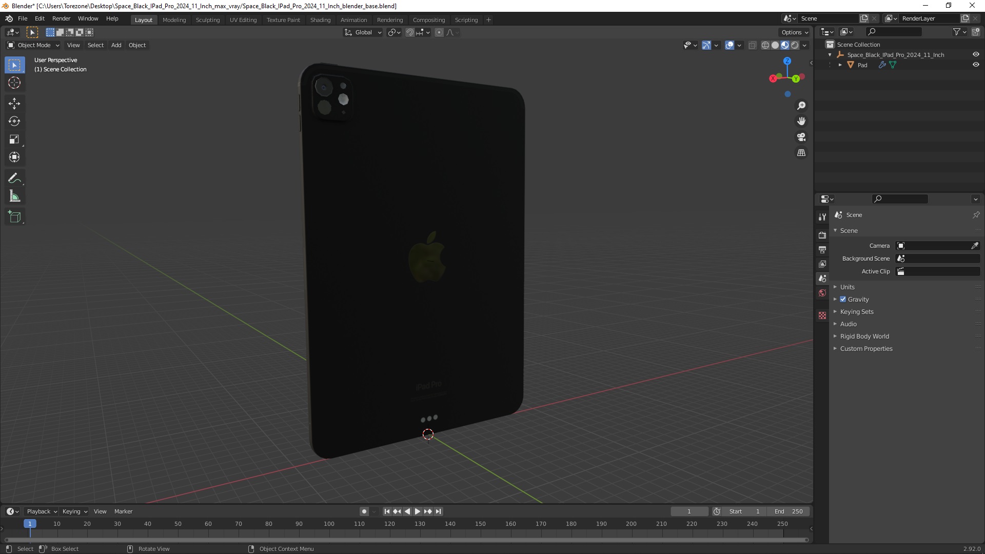Click the pan view hand icon
The width and height of the screenshot is (985, 554).
801,122
